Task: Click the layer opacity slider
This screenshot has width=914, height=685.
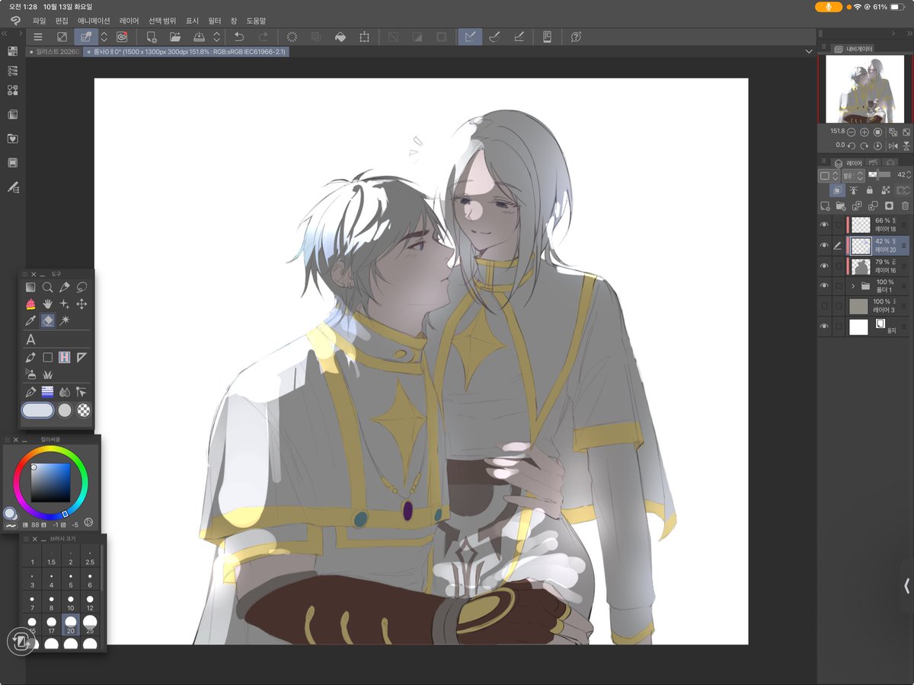Action: click(x=879, y=176)
